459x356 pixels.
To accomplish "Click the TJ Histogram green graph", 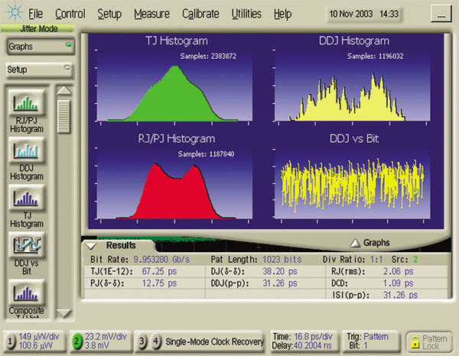I will coord(174,85).
